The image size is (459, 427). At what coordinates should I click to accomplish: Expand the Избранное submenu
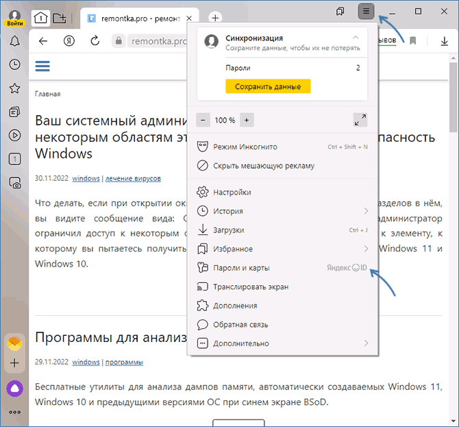(x=282, y=249)
